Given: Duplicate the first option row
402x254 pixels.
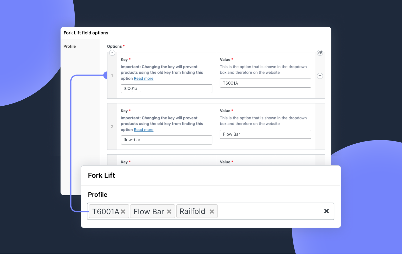Looking at the screenshot, I should pos(320,53).
